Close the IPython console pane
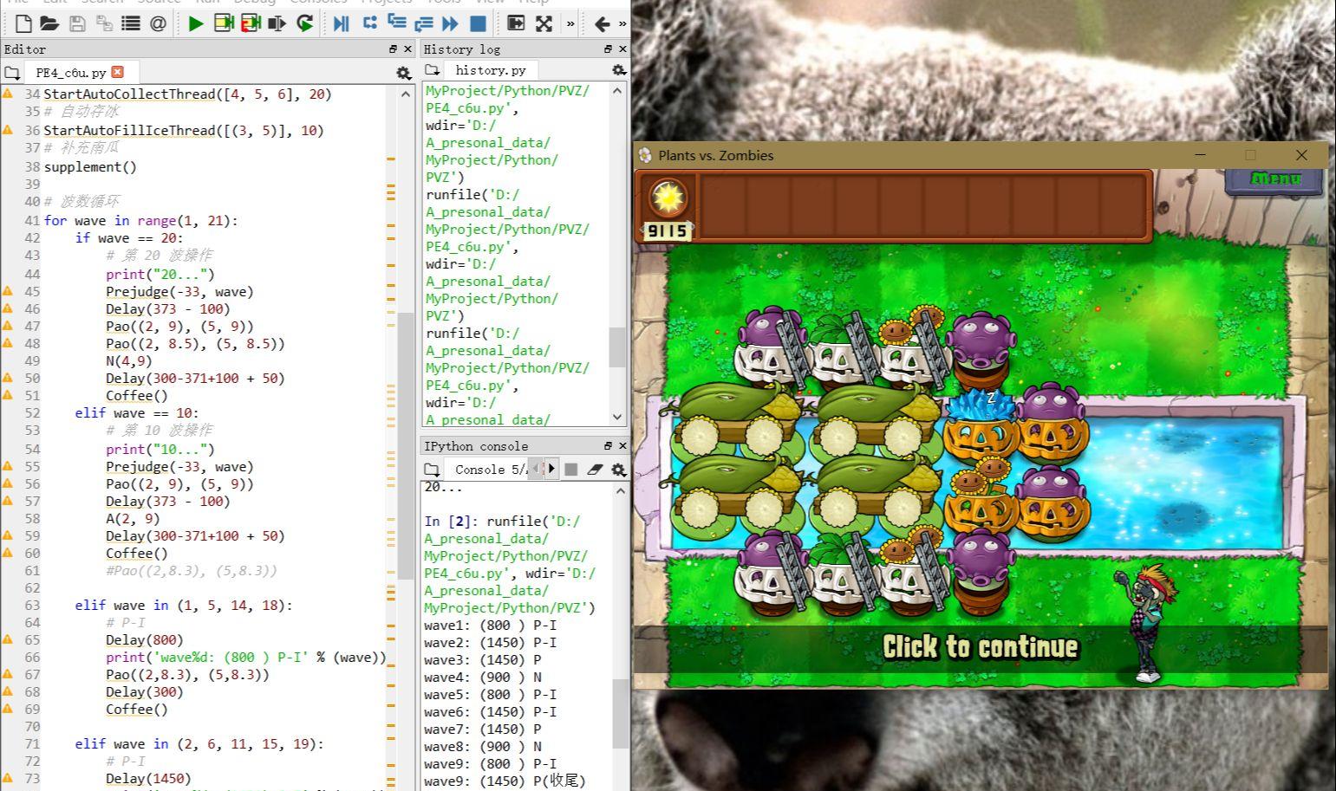This screenshot has width=1336, height=791. coord(622,445)
